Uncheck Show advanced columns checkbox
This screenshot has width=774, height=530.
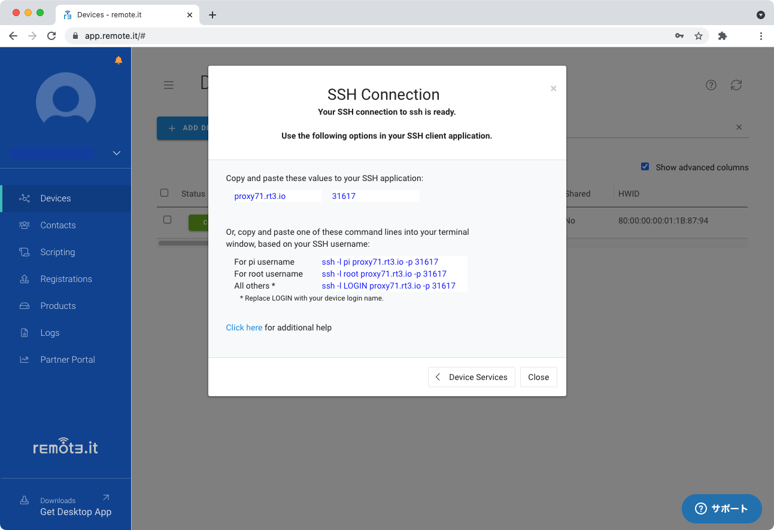click(645, 167)
